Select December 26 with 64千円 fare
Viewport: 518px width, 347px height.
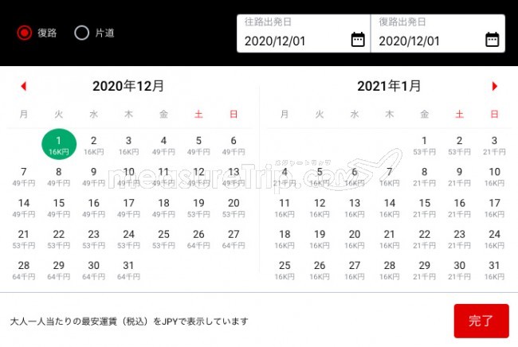(x=198, y=239)
